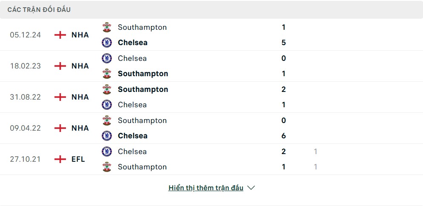Click Southampton crest in the 27.10.21 match

tap(106, 167)
